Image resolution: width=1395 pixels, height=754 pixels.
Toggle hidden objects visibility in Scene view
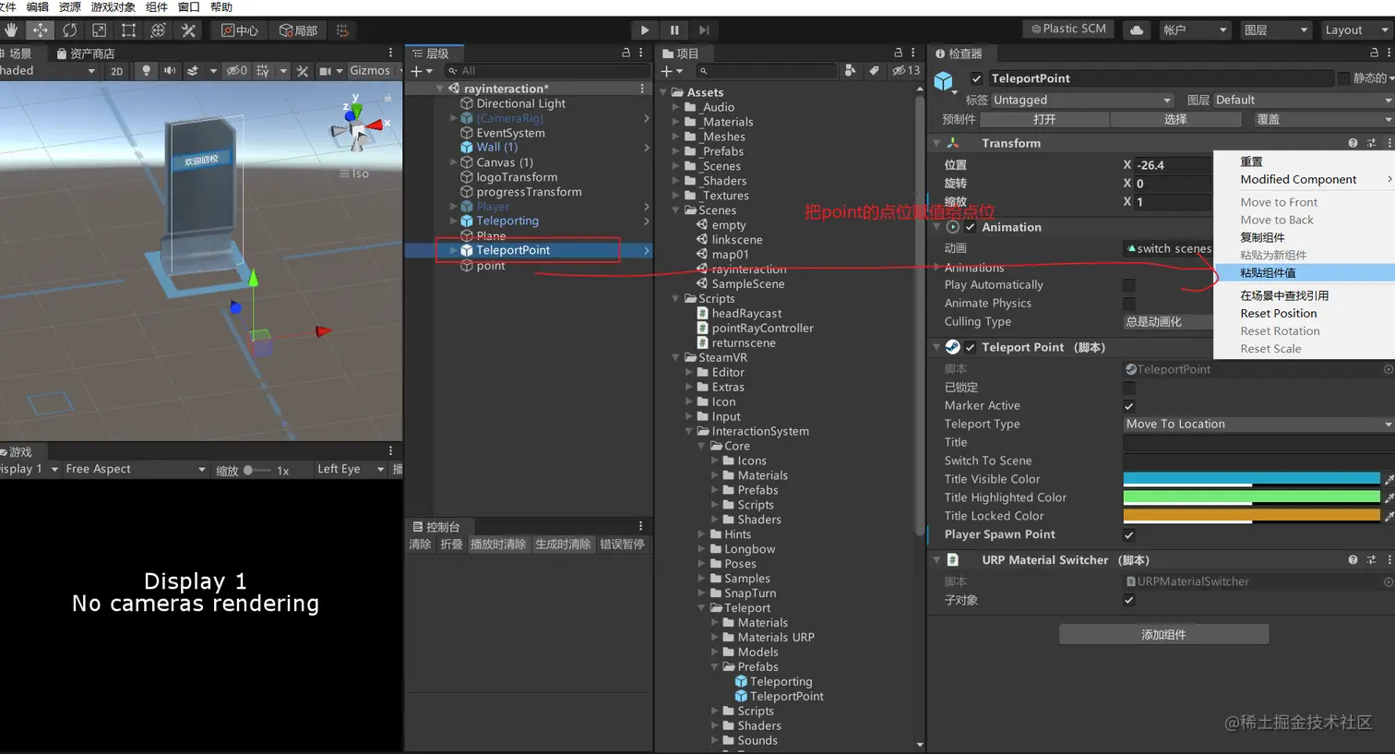[x=237, y=71]
